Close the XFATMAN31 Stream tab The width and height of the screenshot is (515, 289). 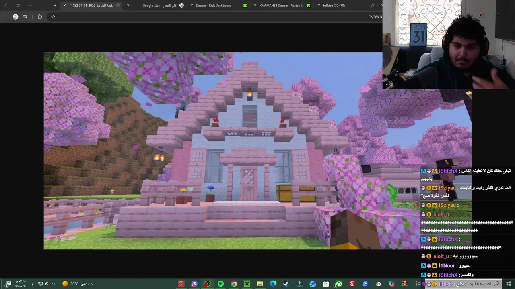255,6
